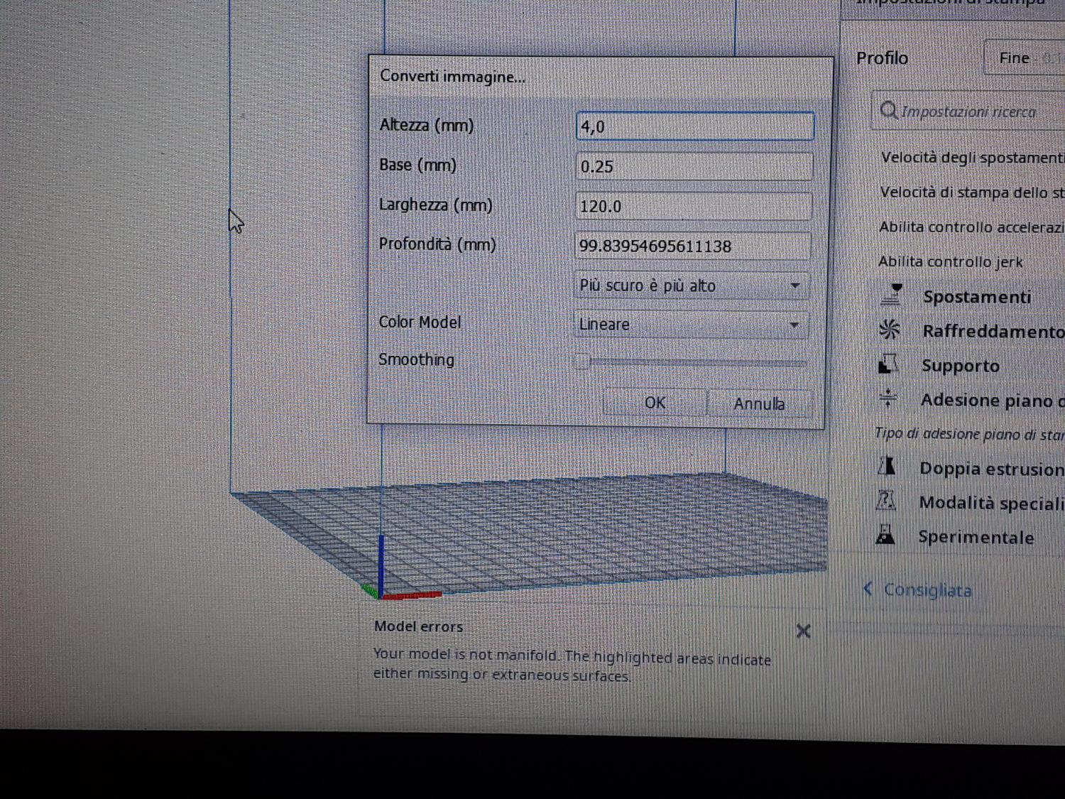Click the Modalità speciali icon
This screenshot has width=1065, height=799.
[885, 501]
